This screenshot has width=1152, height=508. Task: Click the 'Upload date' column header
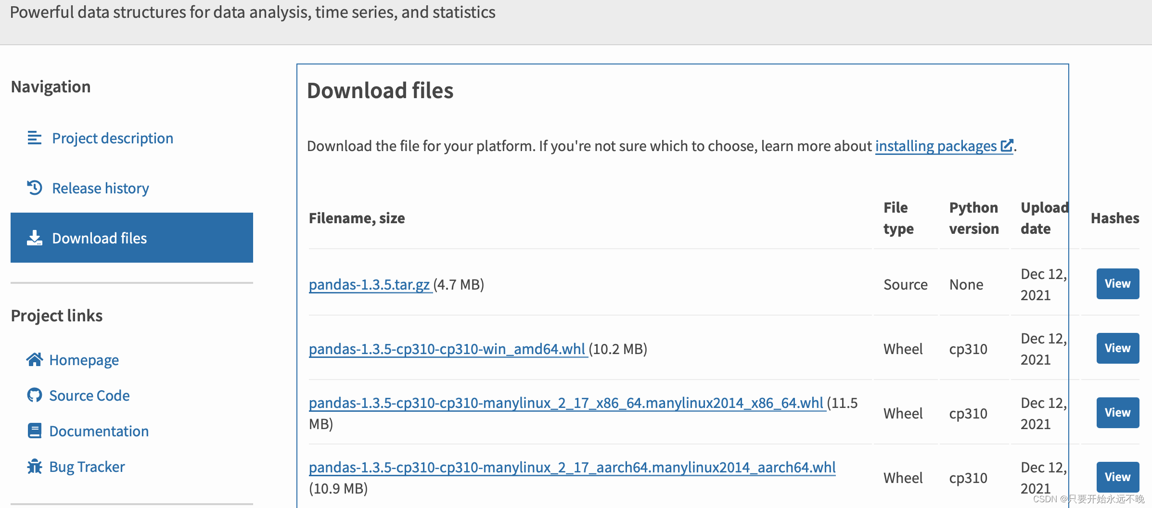(1045, 218)
